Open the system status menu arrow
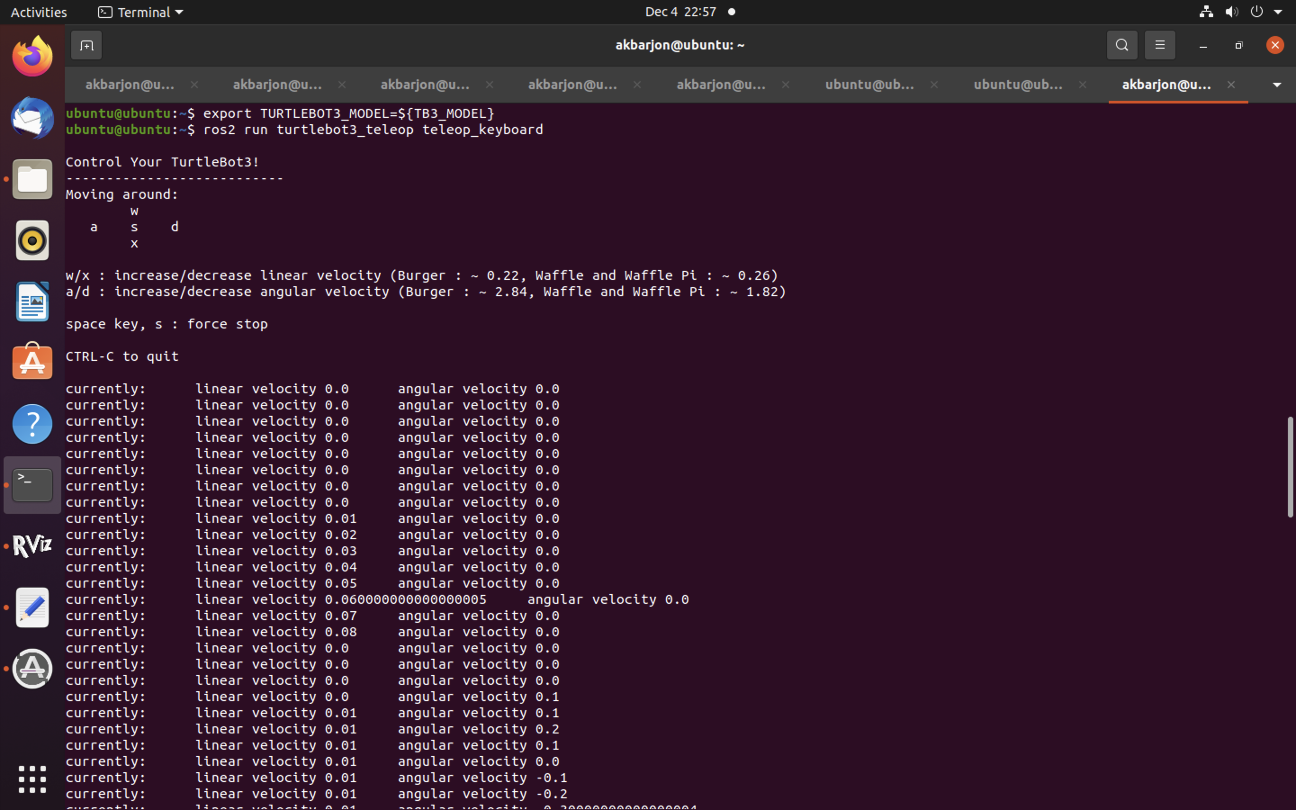The width and height of the screenshot is (1296, 810). pos(1278,12)
